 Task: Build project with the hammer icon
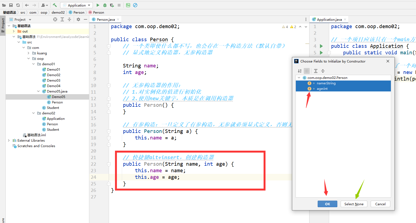(55, 5)
